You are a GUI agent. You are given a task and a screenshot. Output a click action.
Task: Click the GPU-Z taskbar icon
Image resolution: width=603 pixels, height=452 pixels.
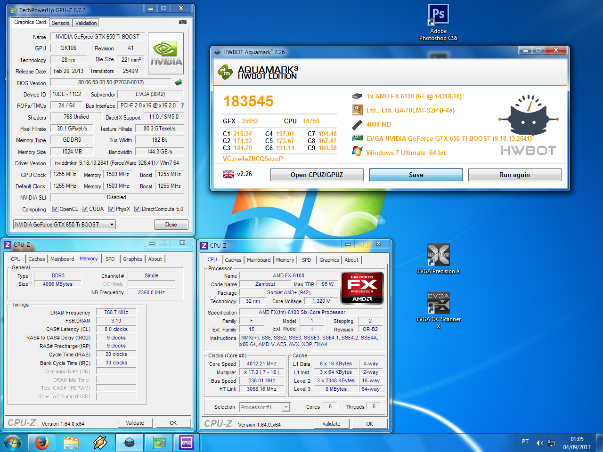click(158, 443)
